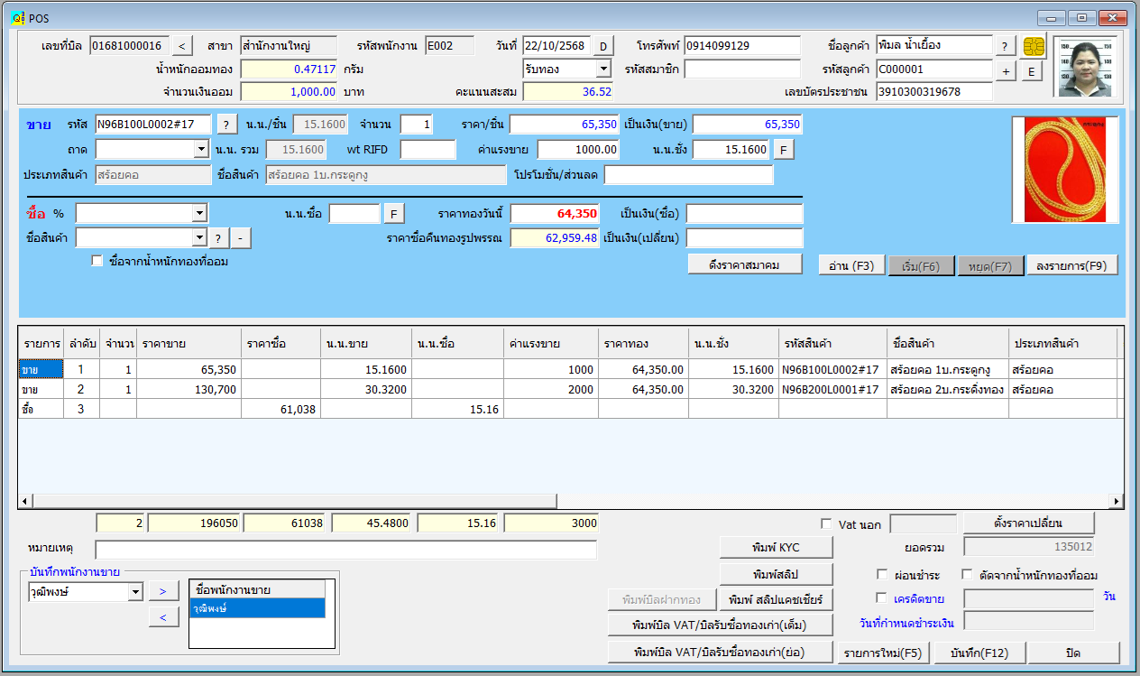Screen dimensions: 1140x676
Task: Toggle the 'ผ่อนชำระ' installment checkbox
Action: coord(882,575)
